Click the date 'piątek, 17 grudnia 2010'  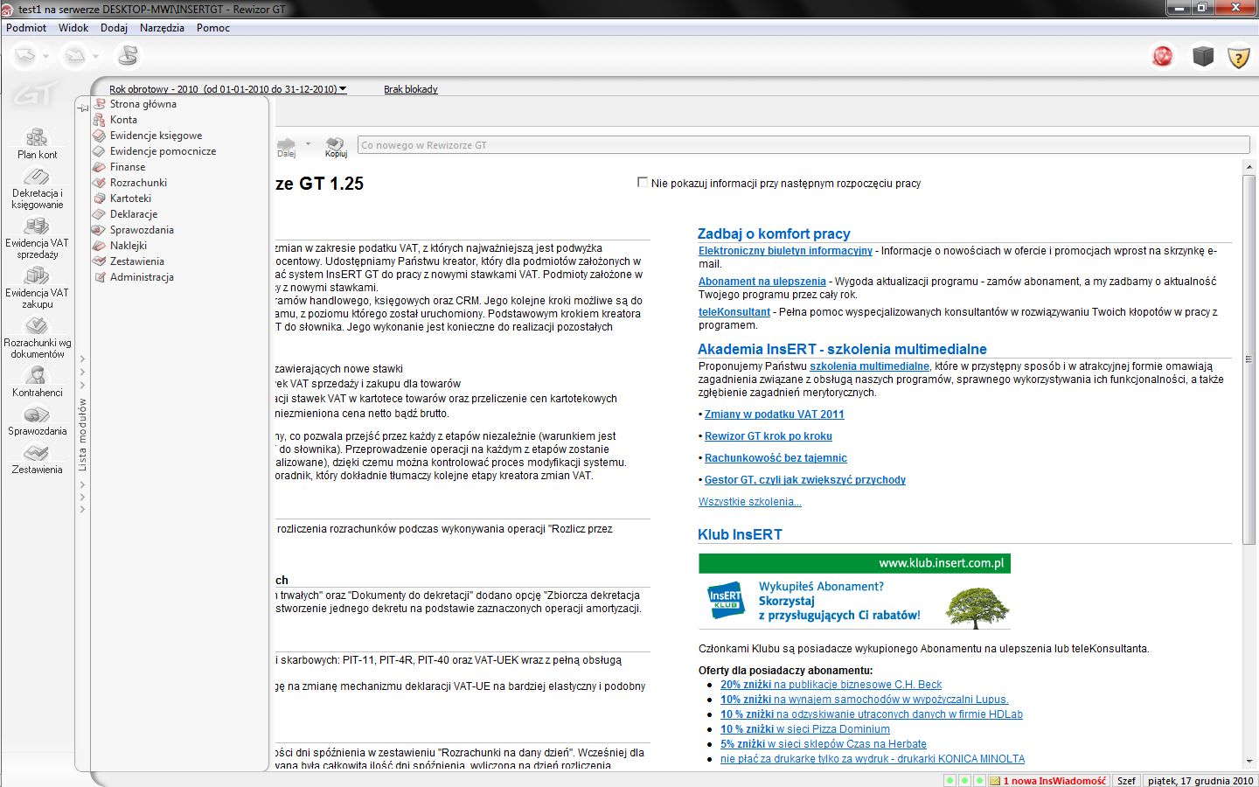(1200, 781)
